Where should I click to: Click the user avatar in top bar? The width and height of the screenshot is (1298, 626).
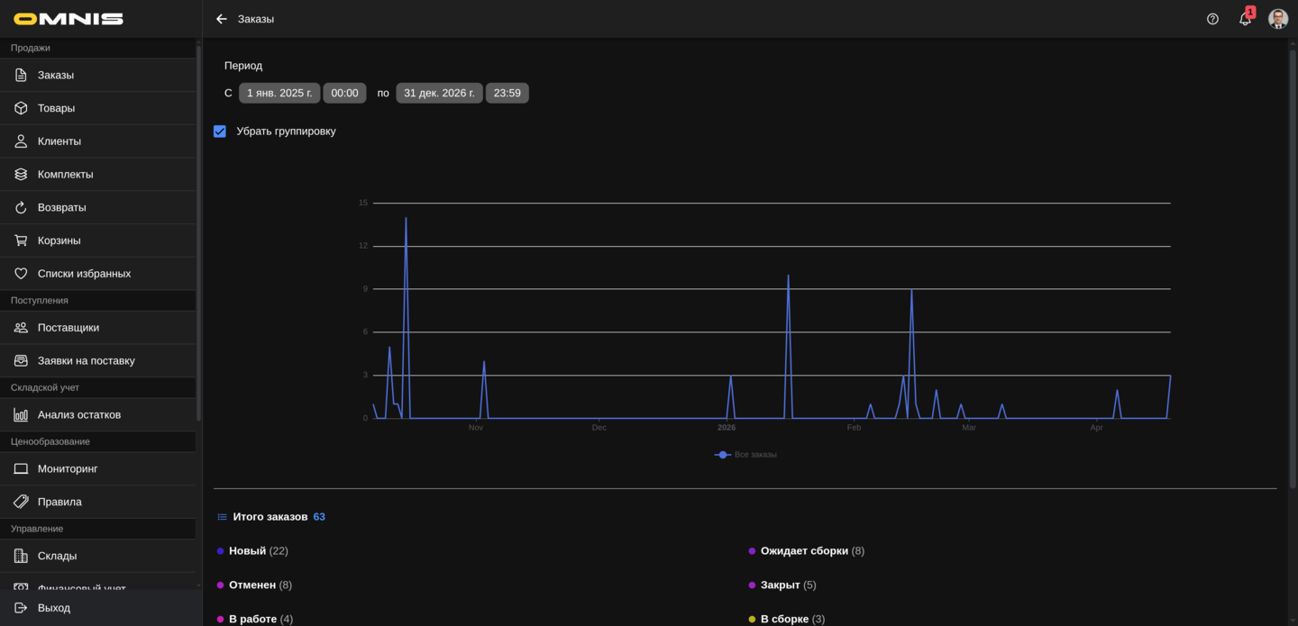1277,19
